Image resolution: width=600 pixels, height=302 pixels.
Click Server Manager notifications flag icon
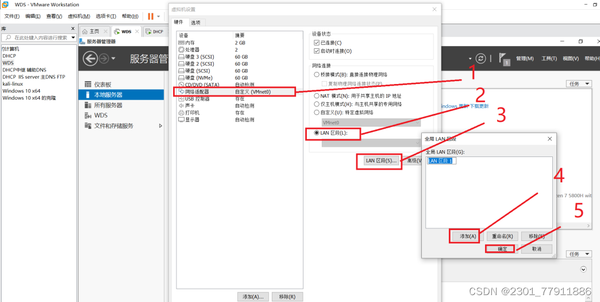tap(504, 59)
